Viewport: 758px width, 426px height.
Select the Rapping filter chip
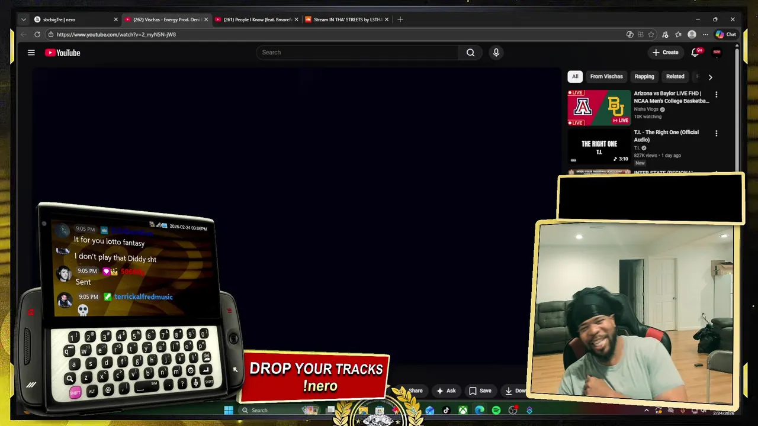pyautogui.click(x=644, y=76)
